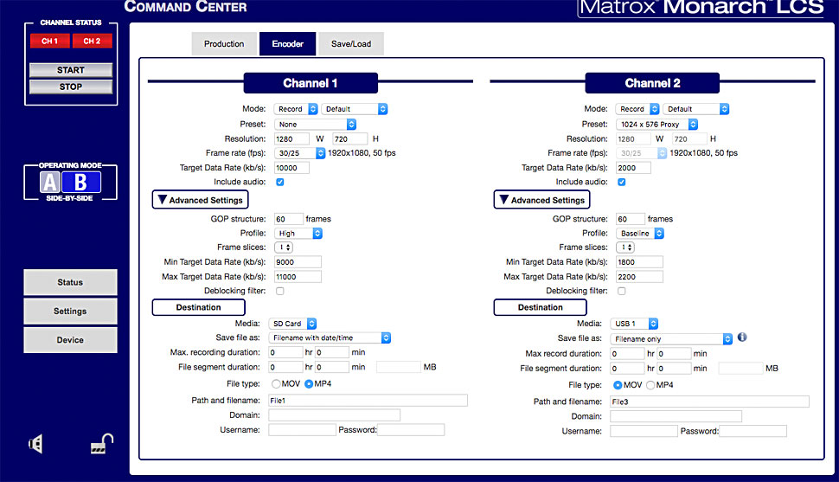Click the speaker audio icon
Image resolution: width=839 pixels, height=482 pixels.
[35, 444]
